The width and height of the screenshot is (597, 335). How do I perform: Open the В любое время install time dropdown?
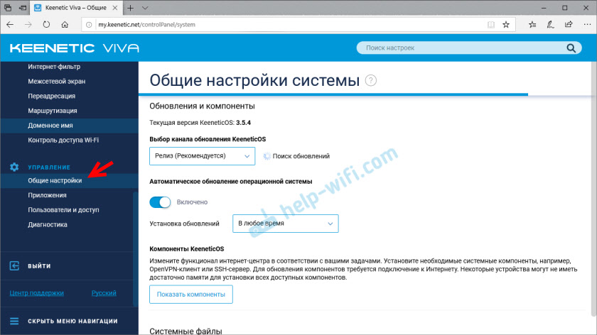pos(285,224)
